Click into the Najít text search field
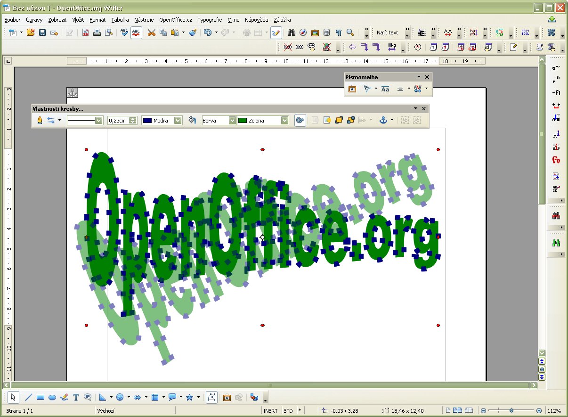Screen dimensions: 568x417 point(388,33)
